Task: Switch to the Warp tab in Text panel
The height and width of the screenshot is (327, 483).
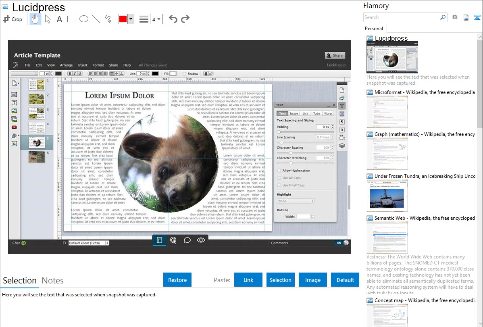Action: tap(328, 113)
